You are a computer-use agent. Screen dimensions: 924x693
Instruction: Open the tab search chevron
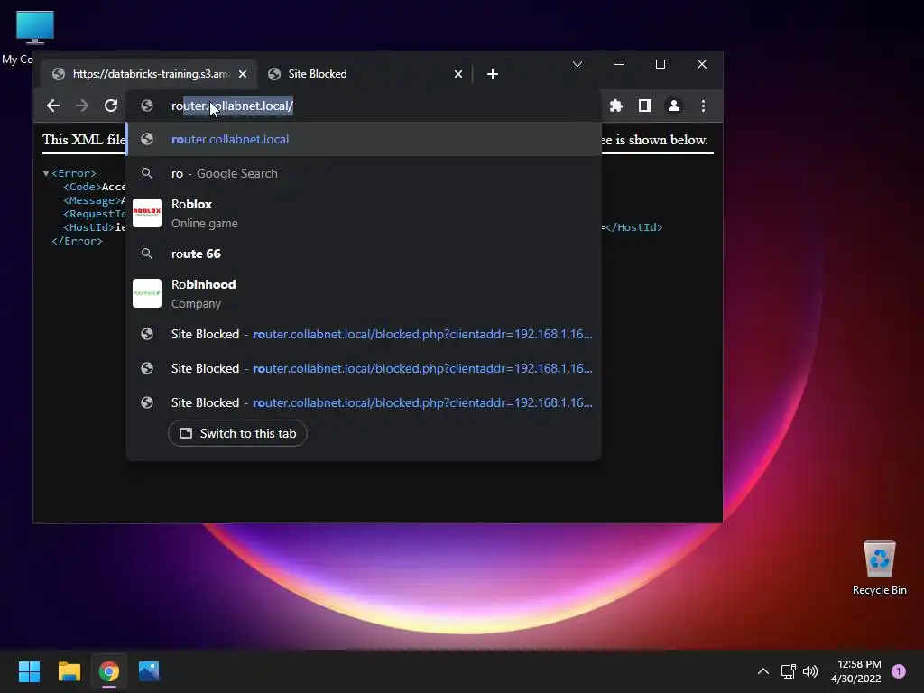[577, 64]
